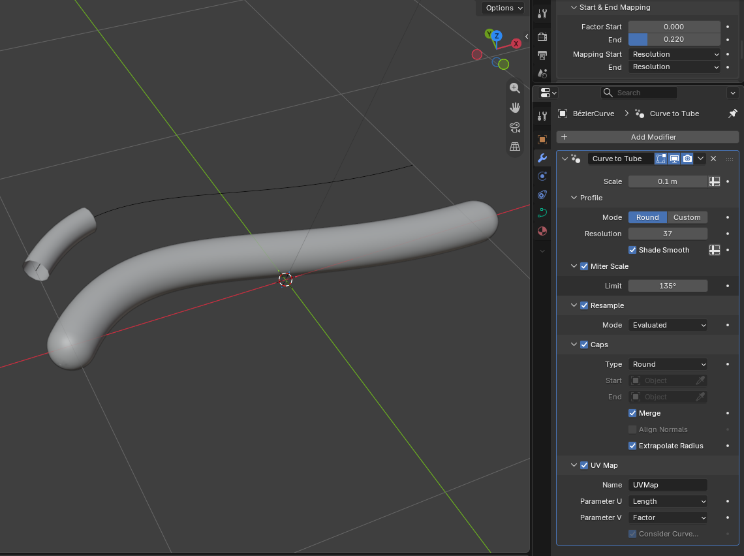
Task: Collapse the Start & End Mapping section
Action: pos(574,7)
